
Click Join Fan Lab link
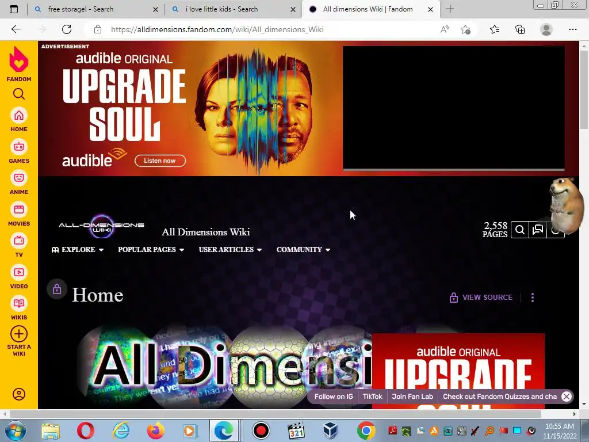412,397
